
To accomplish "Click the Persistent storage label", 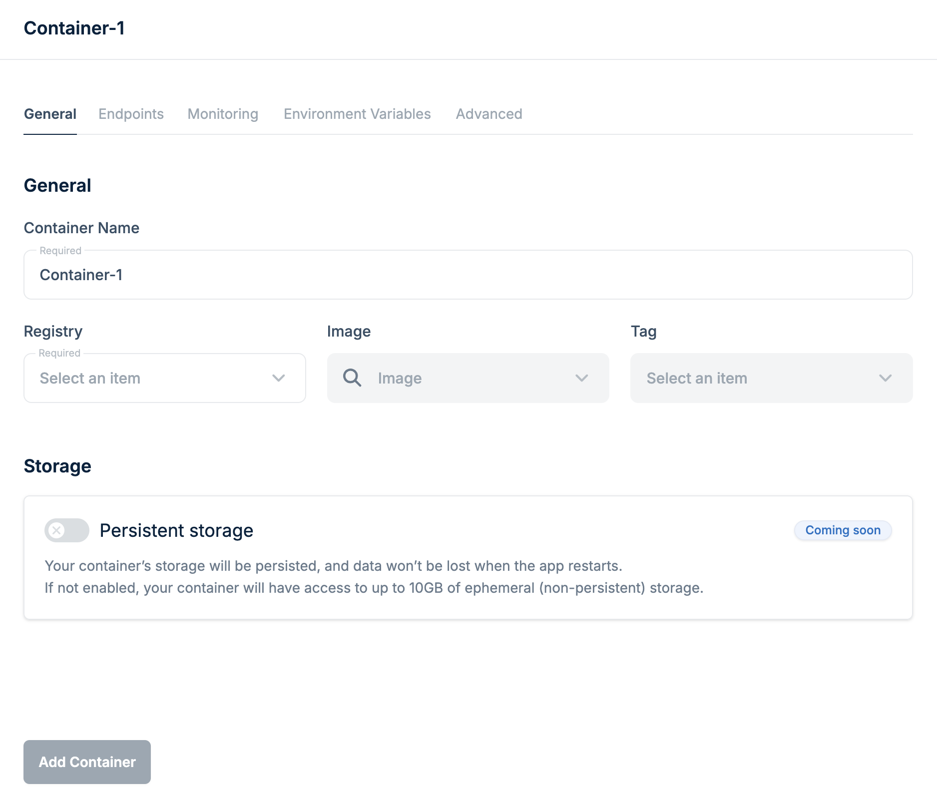I will [176, 530].
